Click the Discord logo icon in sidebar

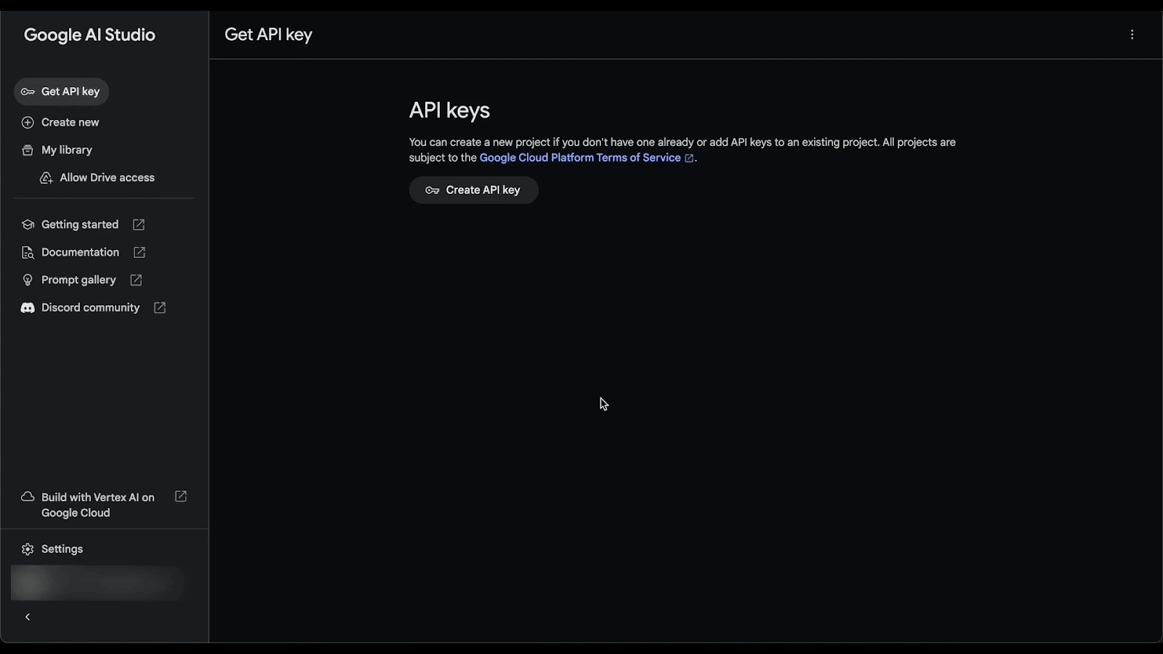28,308
